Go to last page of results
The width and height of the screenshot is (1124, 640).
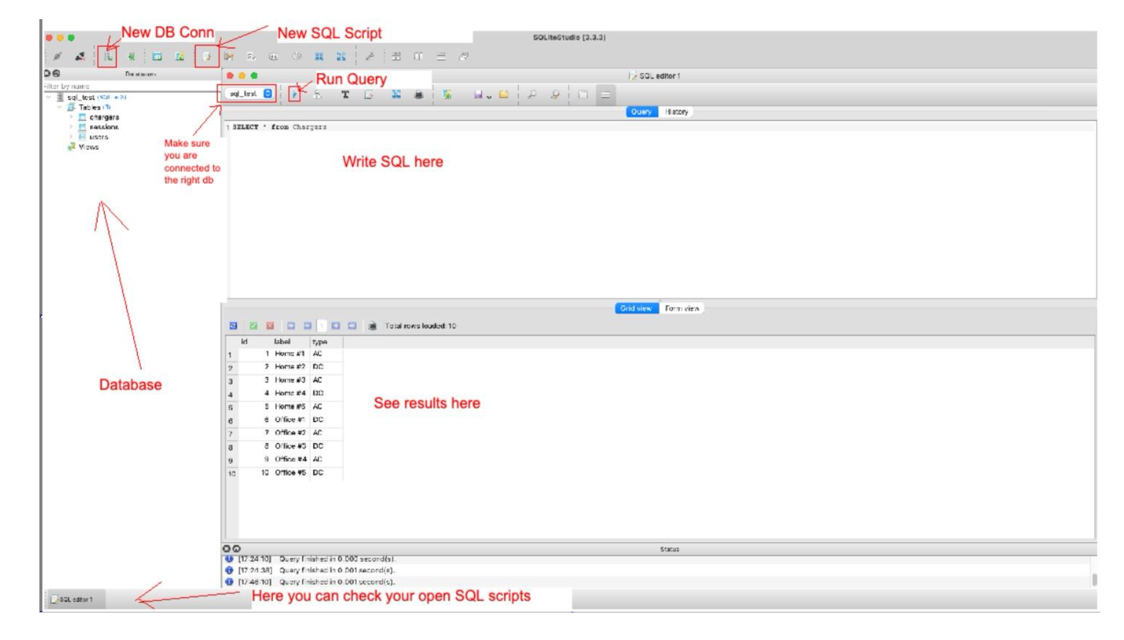[352, 326]
